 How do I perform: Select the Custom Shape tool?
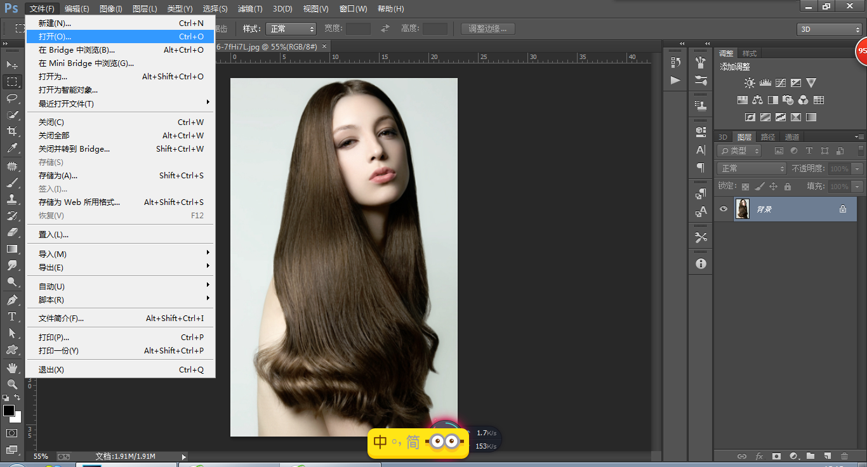point(12,349)
